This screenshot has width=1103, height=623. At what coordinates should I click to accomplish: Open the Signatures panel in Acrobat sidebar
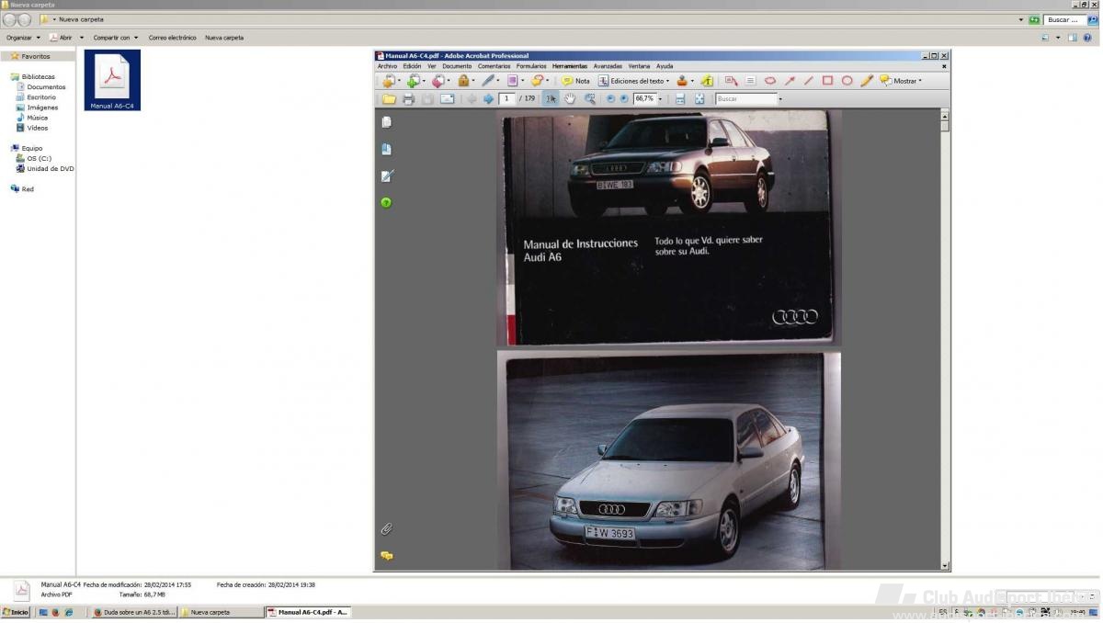coord(386,176)
